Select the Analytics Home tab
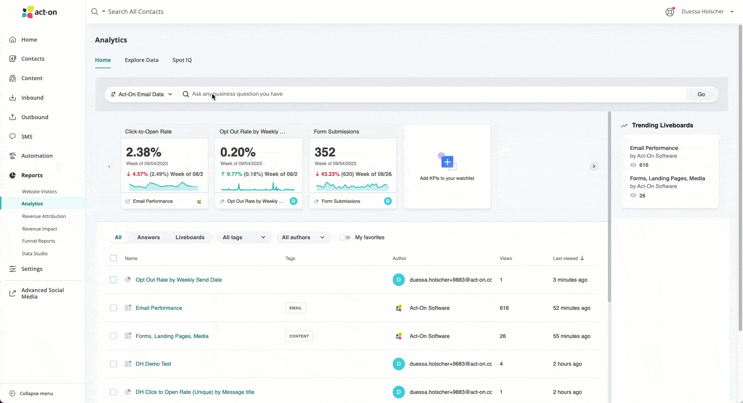Viewport: 743px width, 403px height. [103, 60]
